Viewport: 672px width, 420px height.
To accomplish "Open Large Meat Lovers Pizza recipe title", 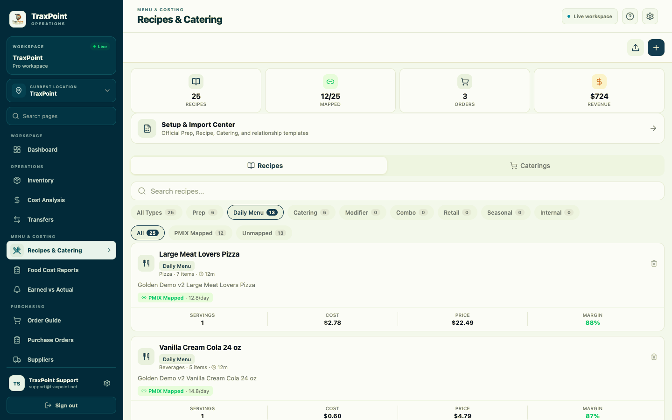I will tap(199, 254).
